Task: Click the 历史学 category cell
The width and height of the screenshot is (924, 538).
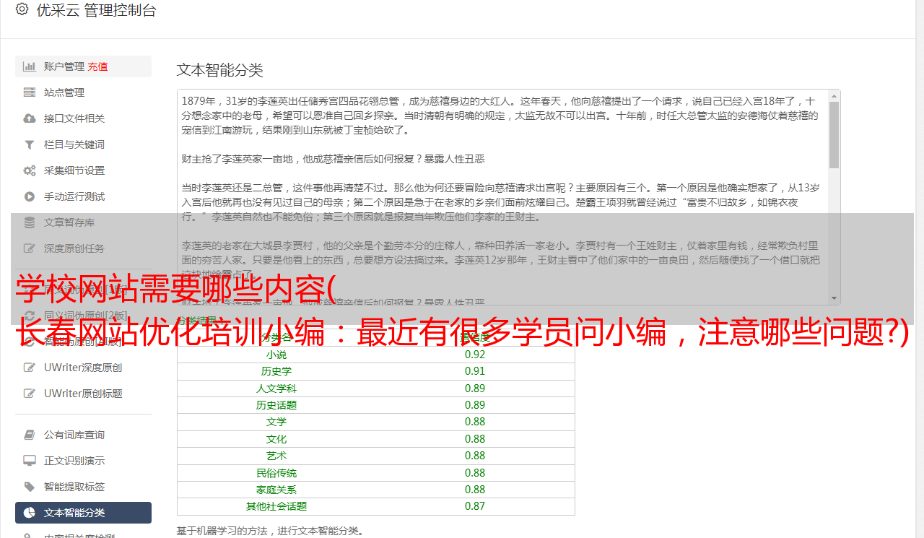Action: pyautogui.click(x=276, y=371)
